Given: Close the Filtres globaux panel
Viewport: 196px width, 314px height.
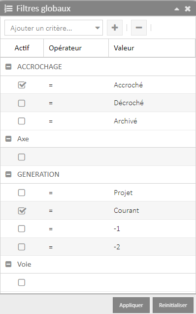Looking at the screenshot, I should tap(188, 8).
